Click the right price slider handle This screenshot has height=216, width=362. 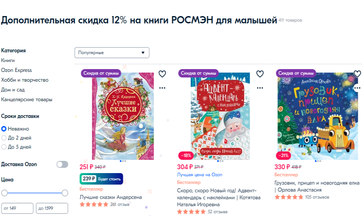pyautogui.click(x=65, y=193)
